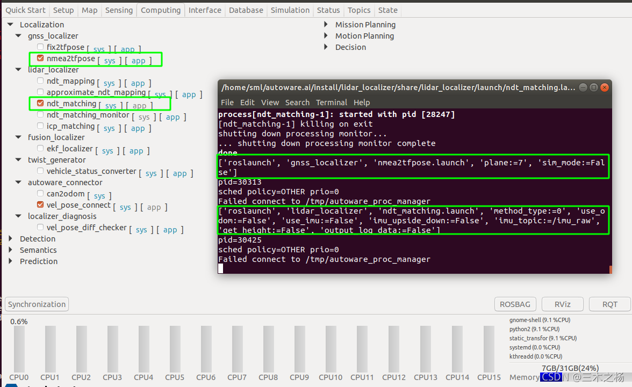Image resolution: width=632 pixels, height=387 pixels.
Task: Open the terminal Edit menu
Action: [247, 103]
